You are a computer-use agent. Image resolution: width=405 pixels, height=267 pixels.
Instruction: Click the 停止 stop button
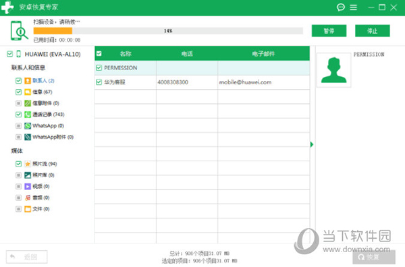pos(373,31)
